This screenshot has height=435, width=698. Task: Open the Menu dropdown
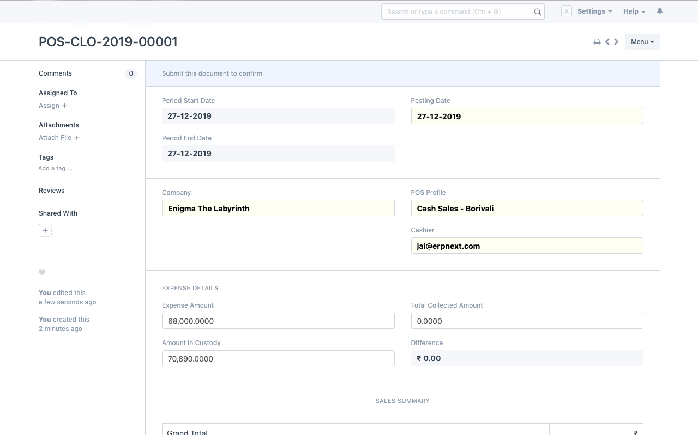(642, 42)
